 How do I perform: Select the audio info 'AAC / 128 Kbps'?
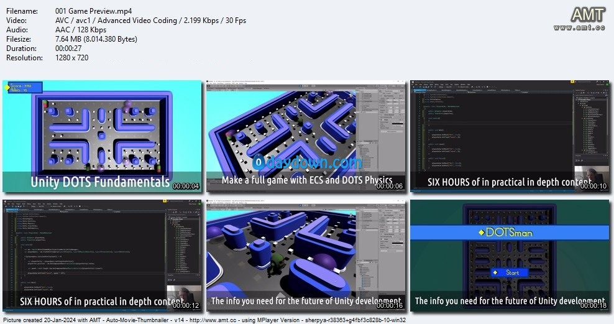[x=81, y=30]
